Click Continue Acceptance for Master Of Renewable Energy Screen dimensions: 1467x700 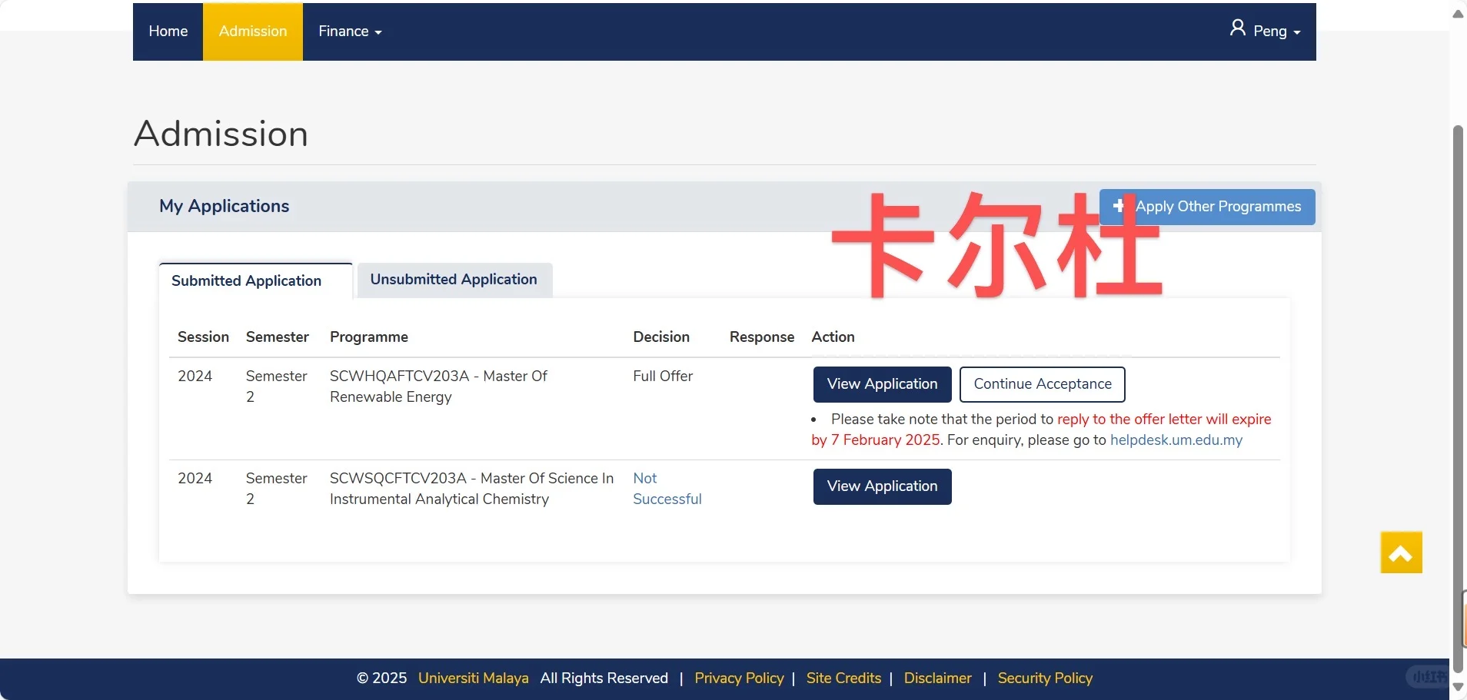pyautogui.click(x=1041, y=383)
